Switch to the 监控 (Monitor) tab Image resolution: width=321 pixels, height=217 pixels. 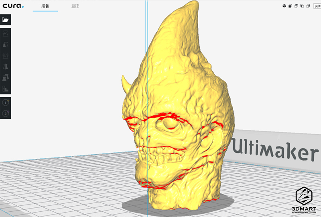tap(75, 6)
